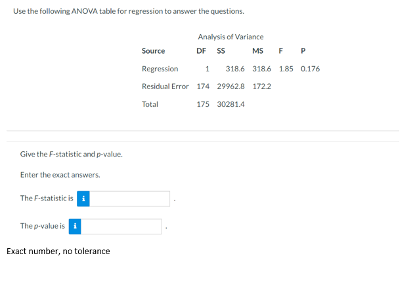Screen dimensions: 415x300
Task: Select the 'Use the following ANOVA table' heading
Action: coord(129,11)
